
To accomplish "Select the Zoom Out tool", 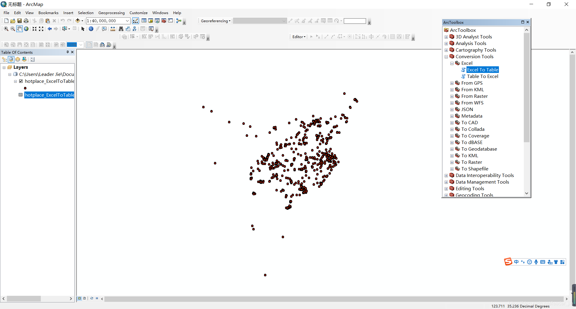I will tap(13, 29).
